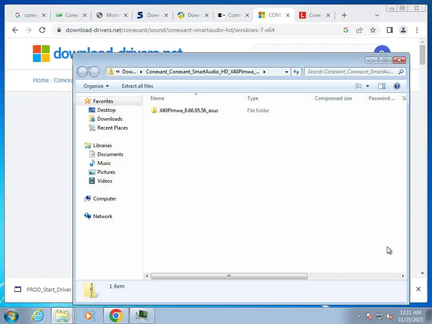Sort by the Password column header

[x=382, y=98]
